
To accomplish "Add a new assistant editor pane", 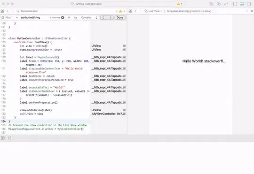I will [x=247, y=11].
